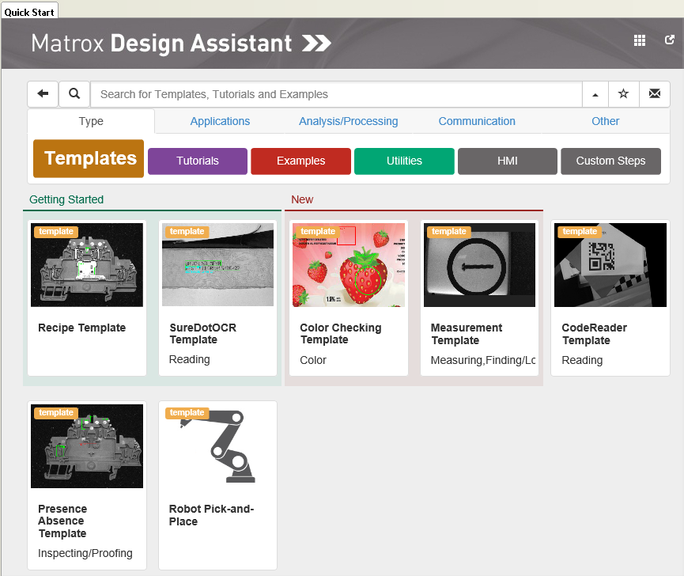The image size is (684, 576).
Task: Open the SureDotOCR Template thumbnail
Action: tap(217, 264)
